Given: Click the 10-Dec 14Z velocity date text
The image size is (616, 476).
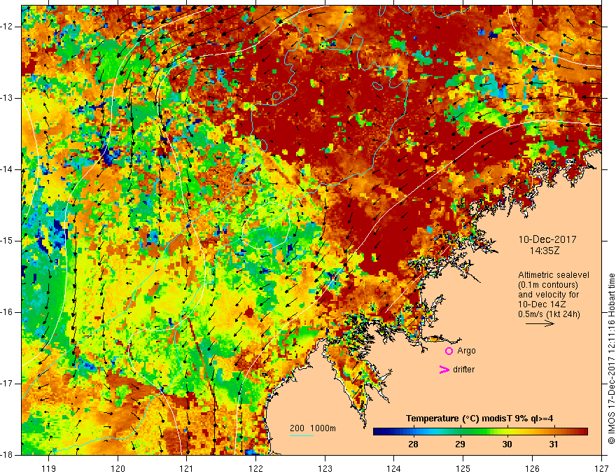Looking at the screenshot, I should point(542,304).
